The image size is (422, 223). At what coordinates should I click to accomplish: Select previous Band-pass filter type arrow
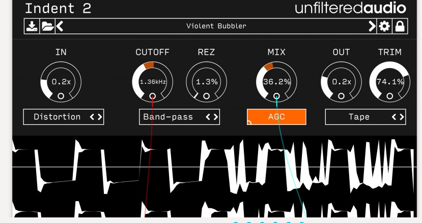point(208,117)
